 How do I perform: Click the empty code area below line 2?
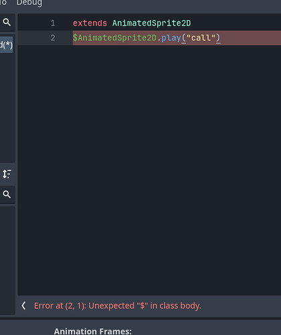coord(149,170)
